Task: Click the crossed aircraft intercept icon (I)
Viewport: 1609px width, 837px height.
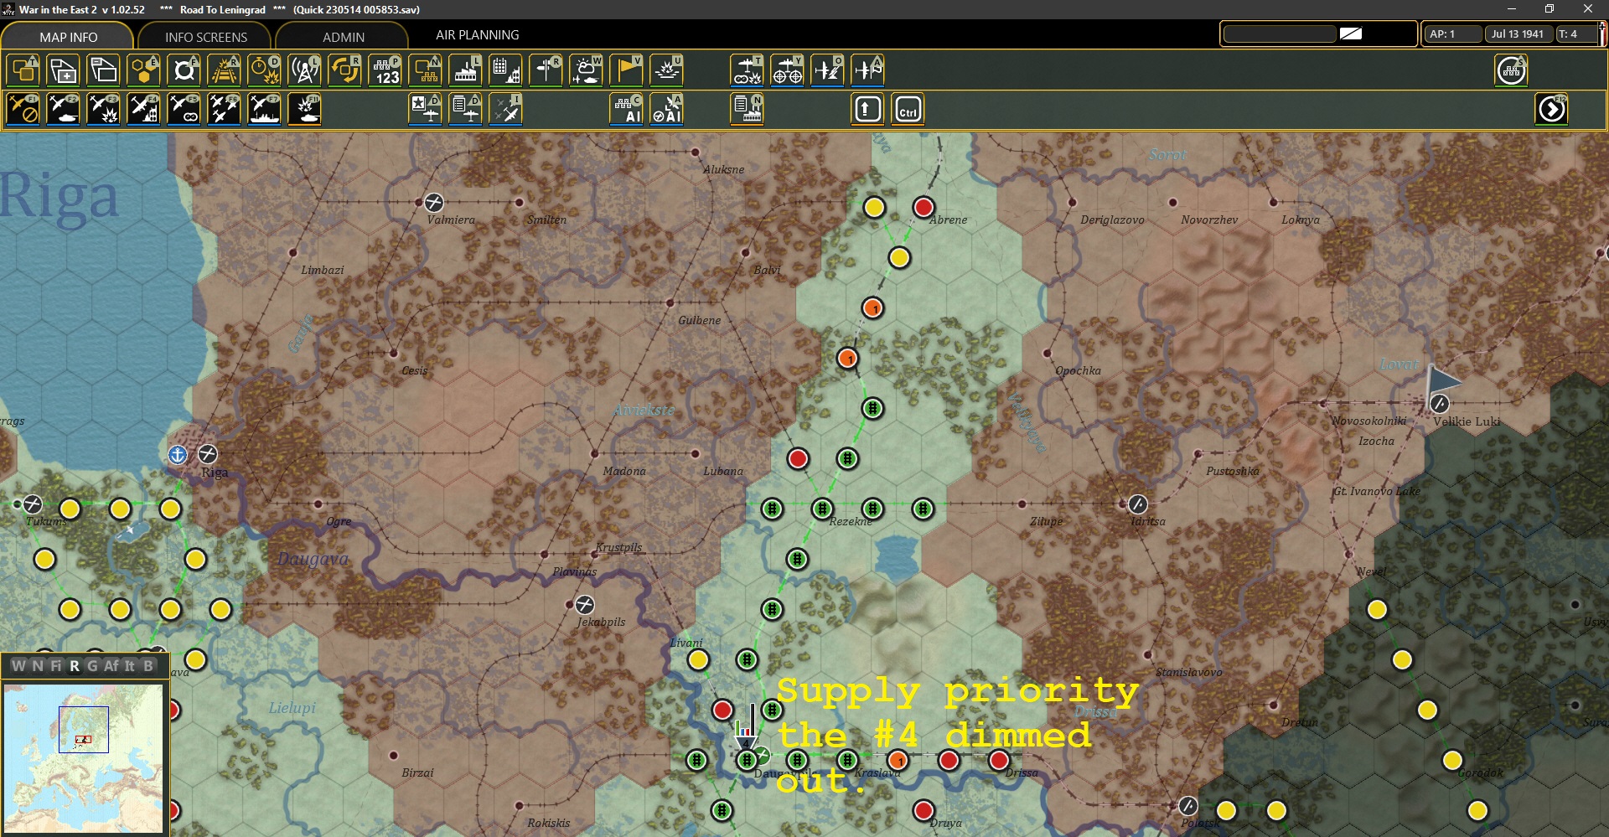Action: (x=505, y=109)
